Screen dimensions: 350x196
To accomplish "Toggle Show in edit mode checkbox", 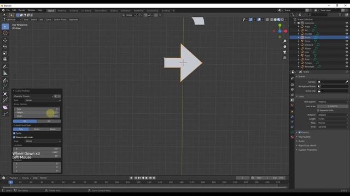I will click(x=14, y=137).
